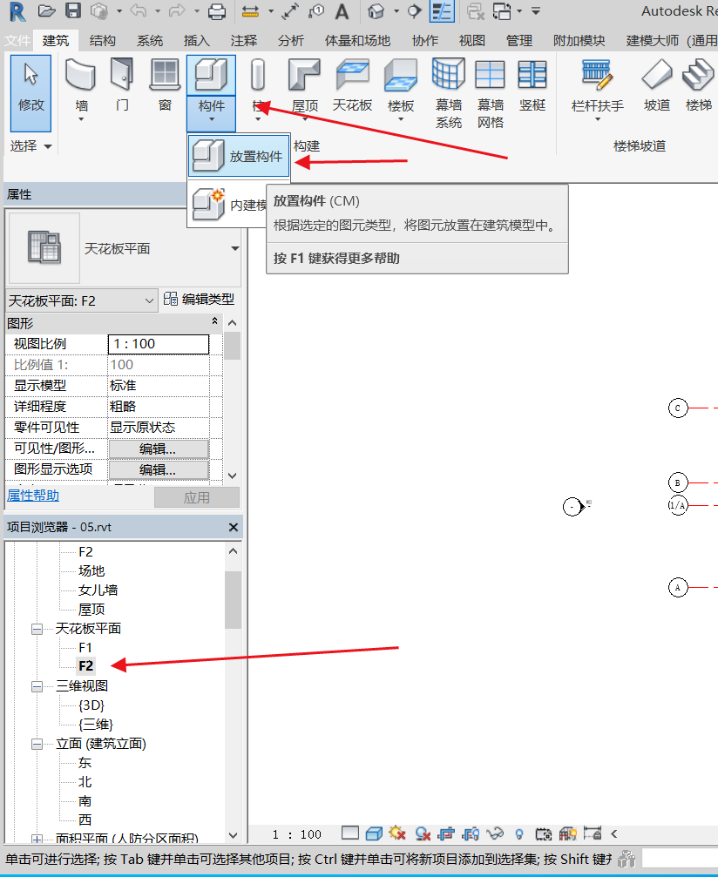Switch to the 结构 ribbon tab
The image size is (718, 877).
pyautogui.click(x=102, y=41)
